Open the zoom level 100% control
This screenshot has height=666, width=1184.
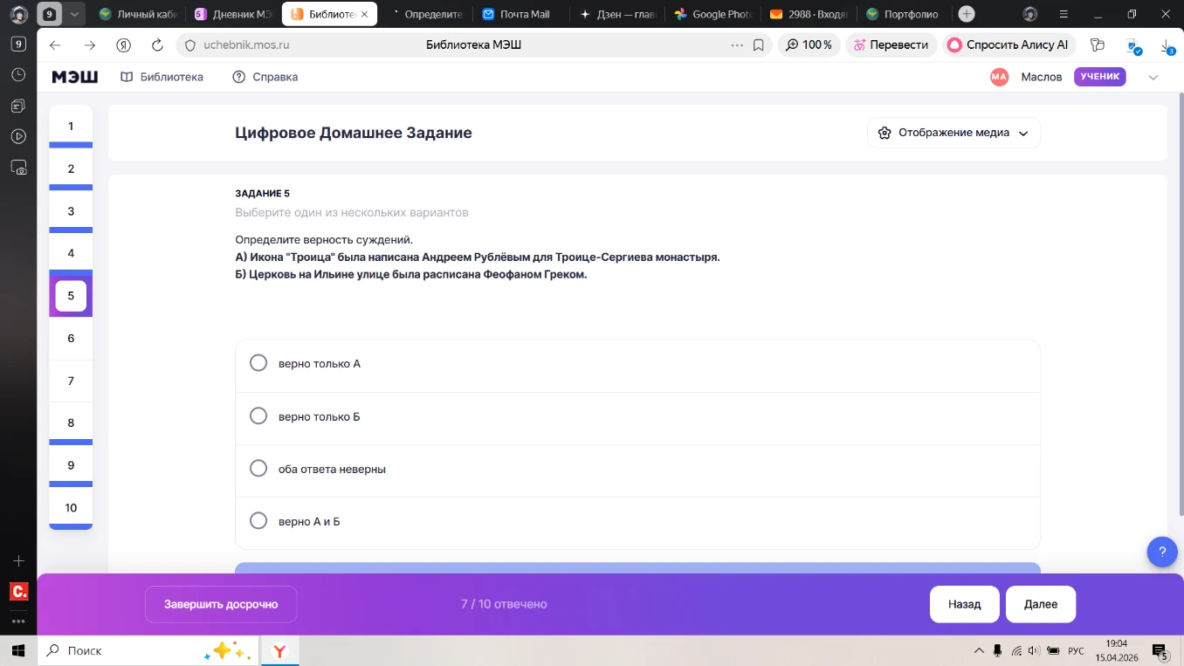click(x=809, y=45)
